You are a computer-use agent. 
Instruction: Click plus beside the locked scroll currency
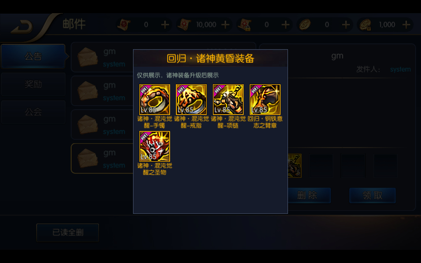(286, 25)
